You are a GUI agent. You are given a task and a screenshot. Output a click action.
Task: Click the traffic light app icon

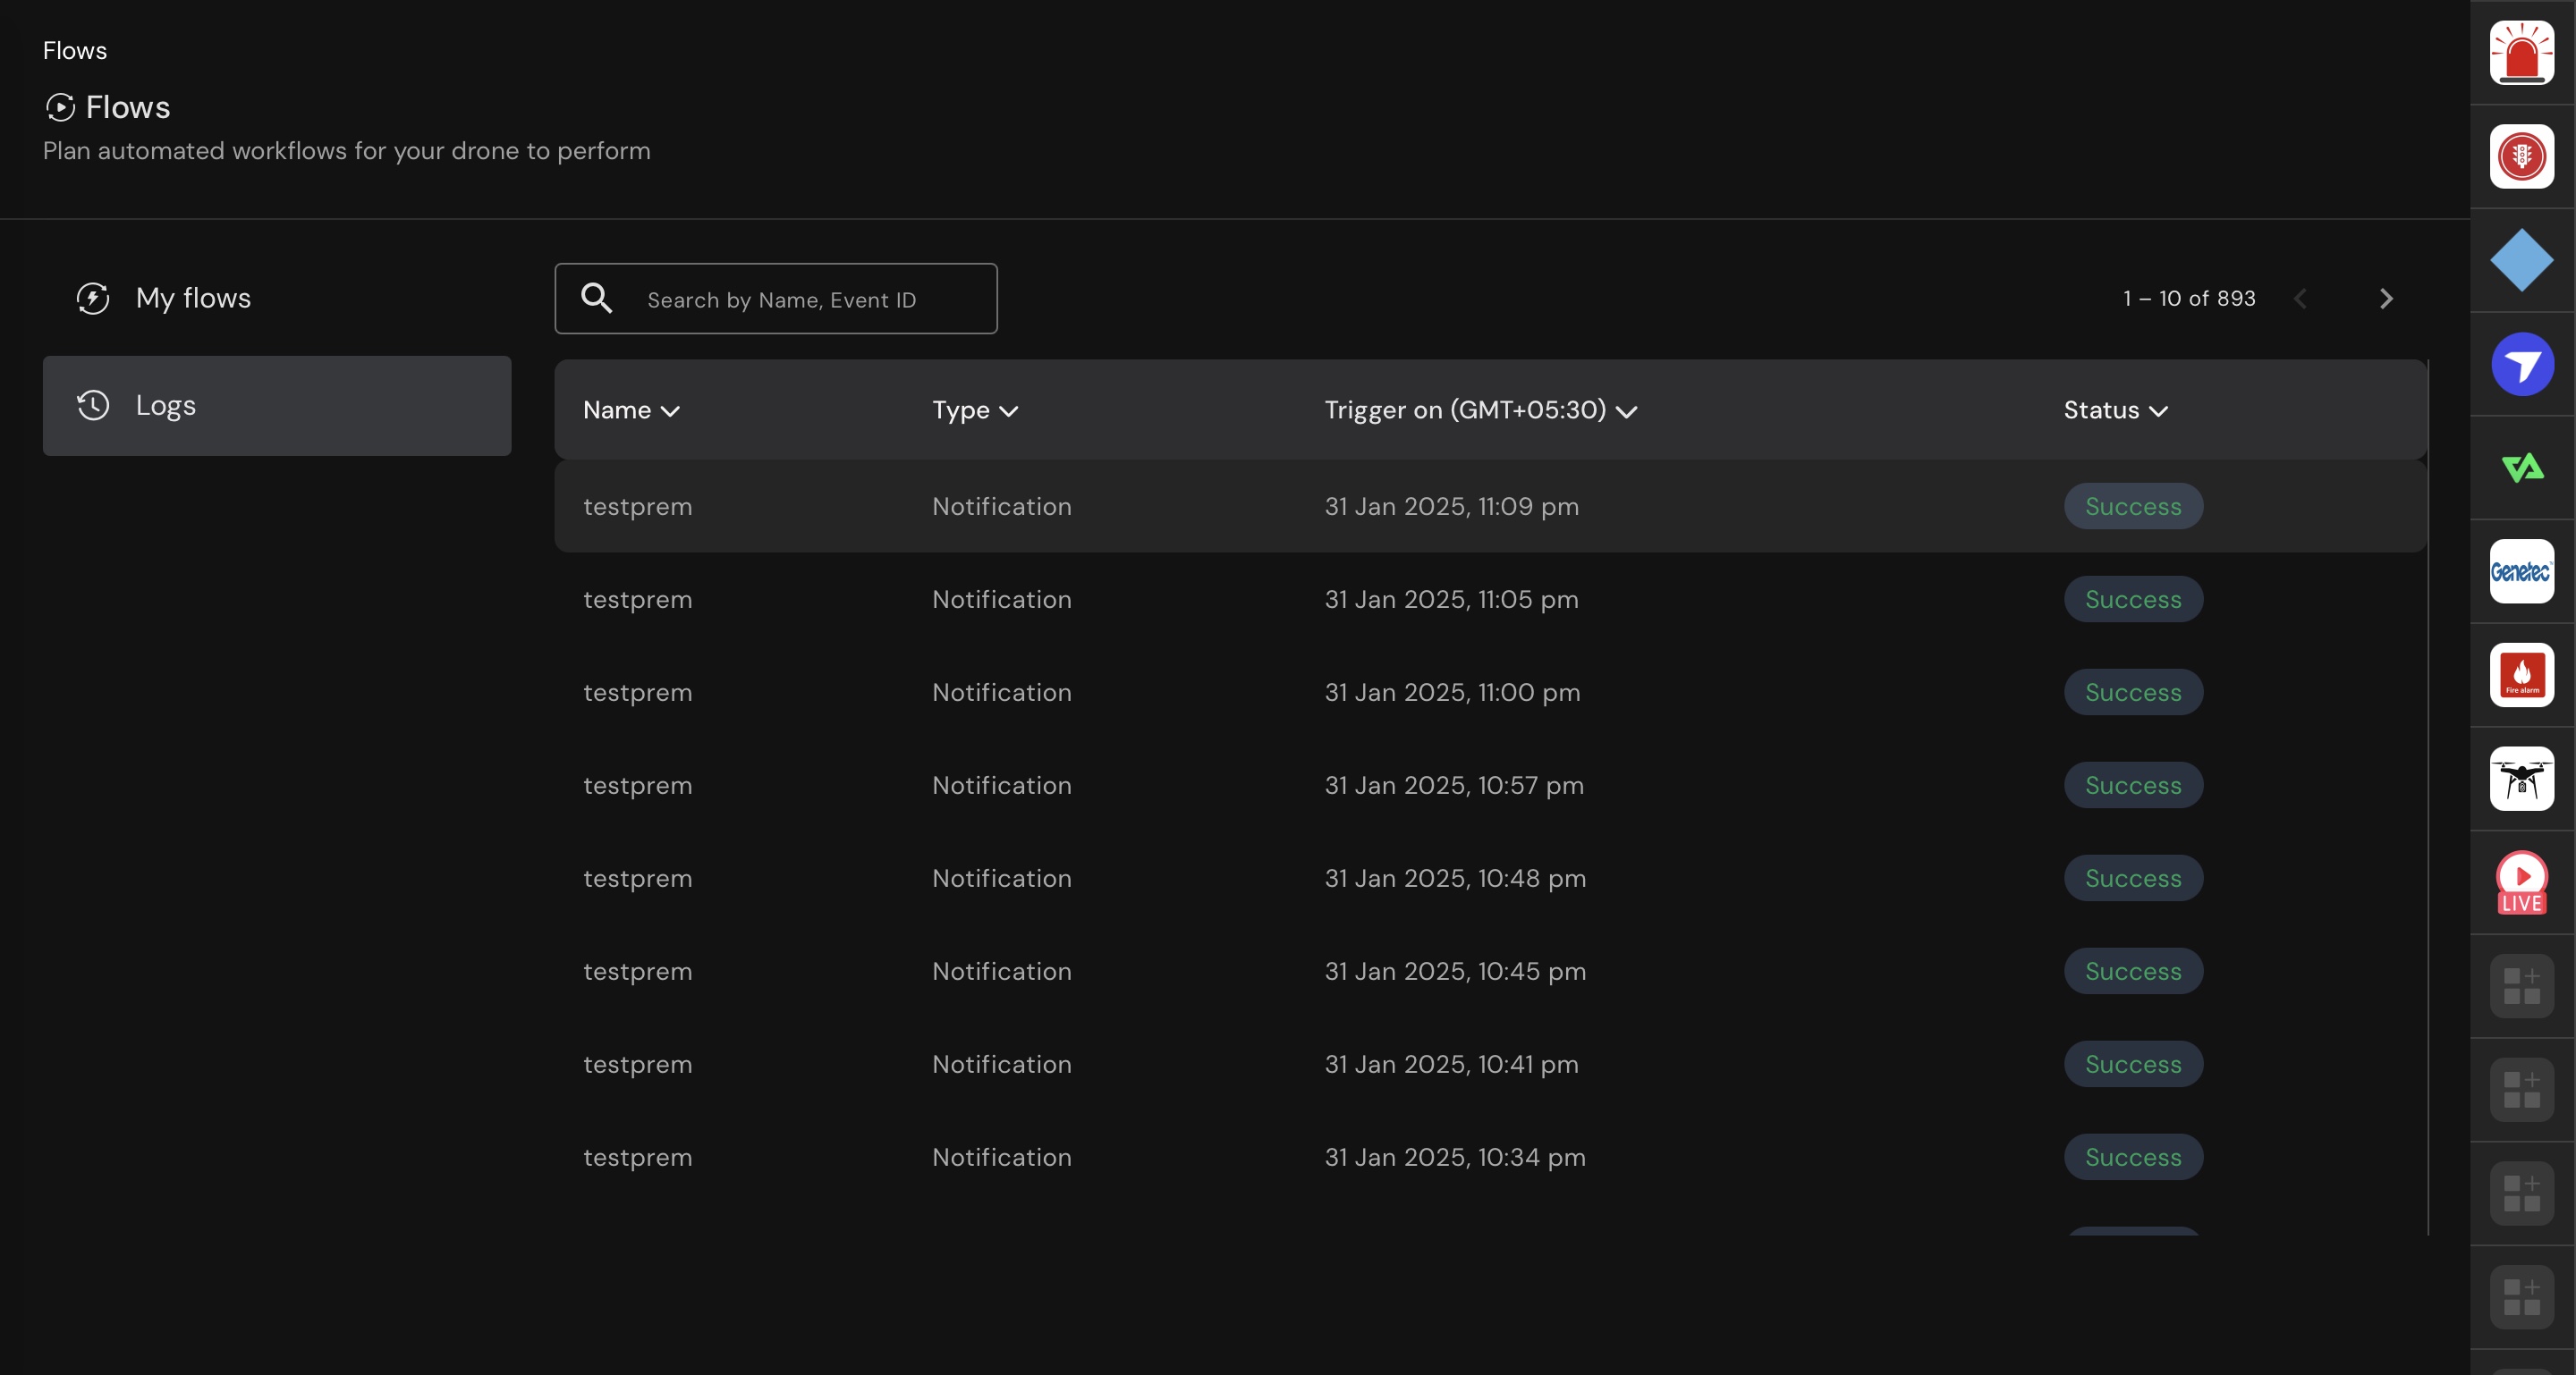pos(2521,156)
